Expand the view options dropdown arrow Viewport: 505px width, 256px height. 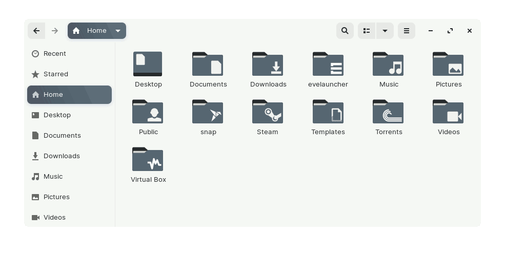(385, 31)
